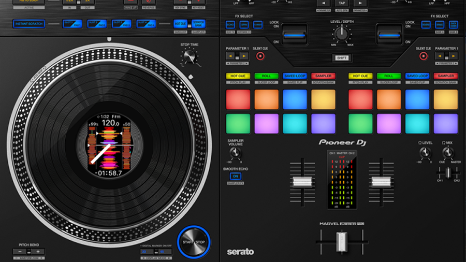Adjust the Level/Depth knob
466x262 pixels.
pos(342,34)
